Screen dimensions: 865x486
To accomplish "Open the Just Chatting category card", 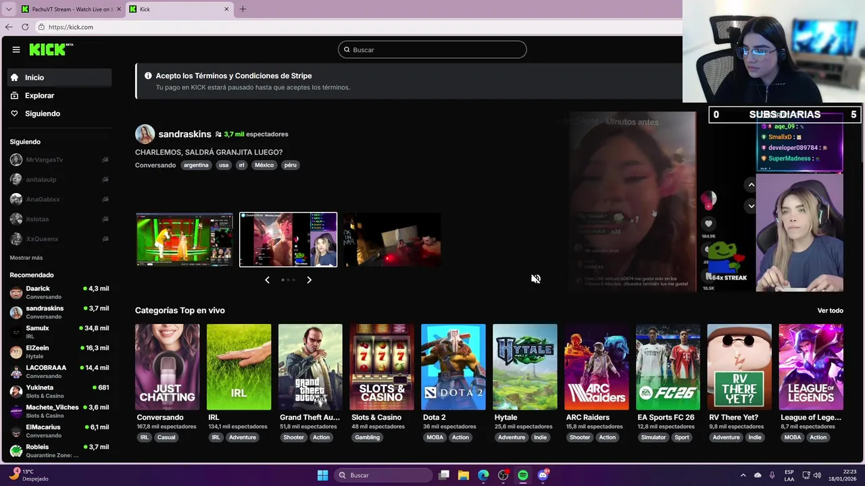I will click(x=167, y=367).
